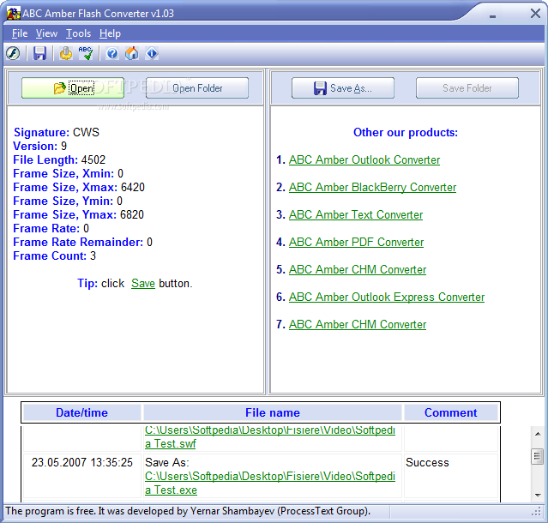
Task: Click the ABC spell check toolbar icon
Action: (x=86, y=53)
